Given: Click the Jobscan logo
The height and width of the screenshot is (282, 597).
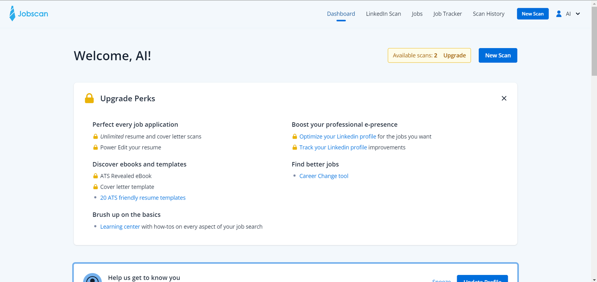Looking at the screenshot, I should 29,14.
